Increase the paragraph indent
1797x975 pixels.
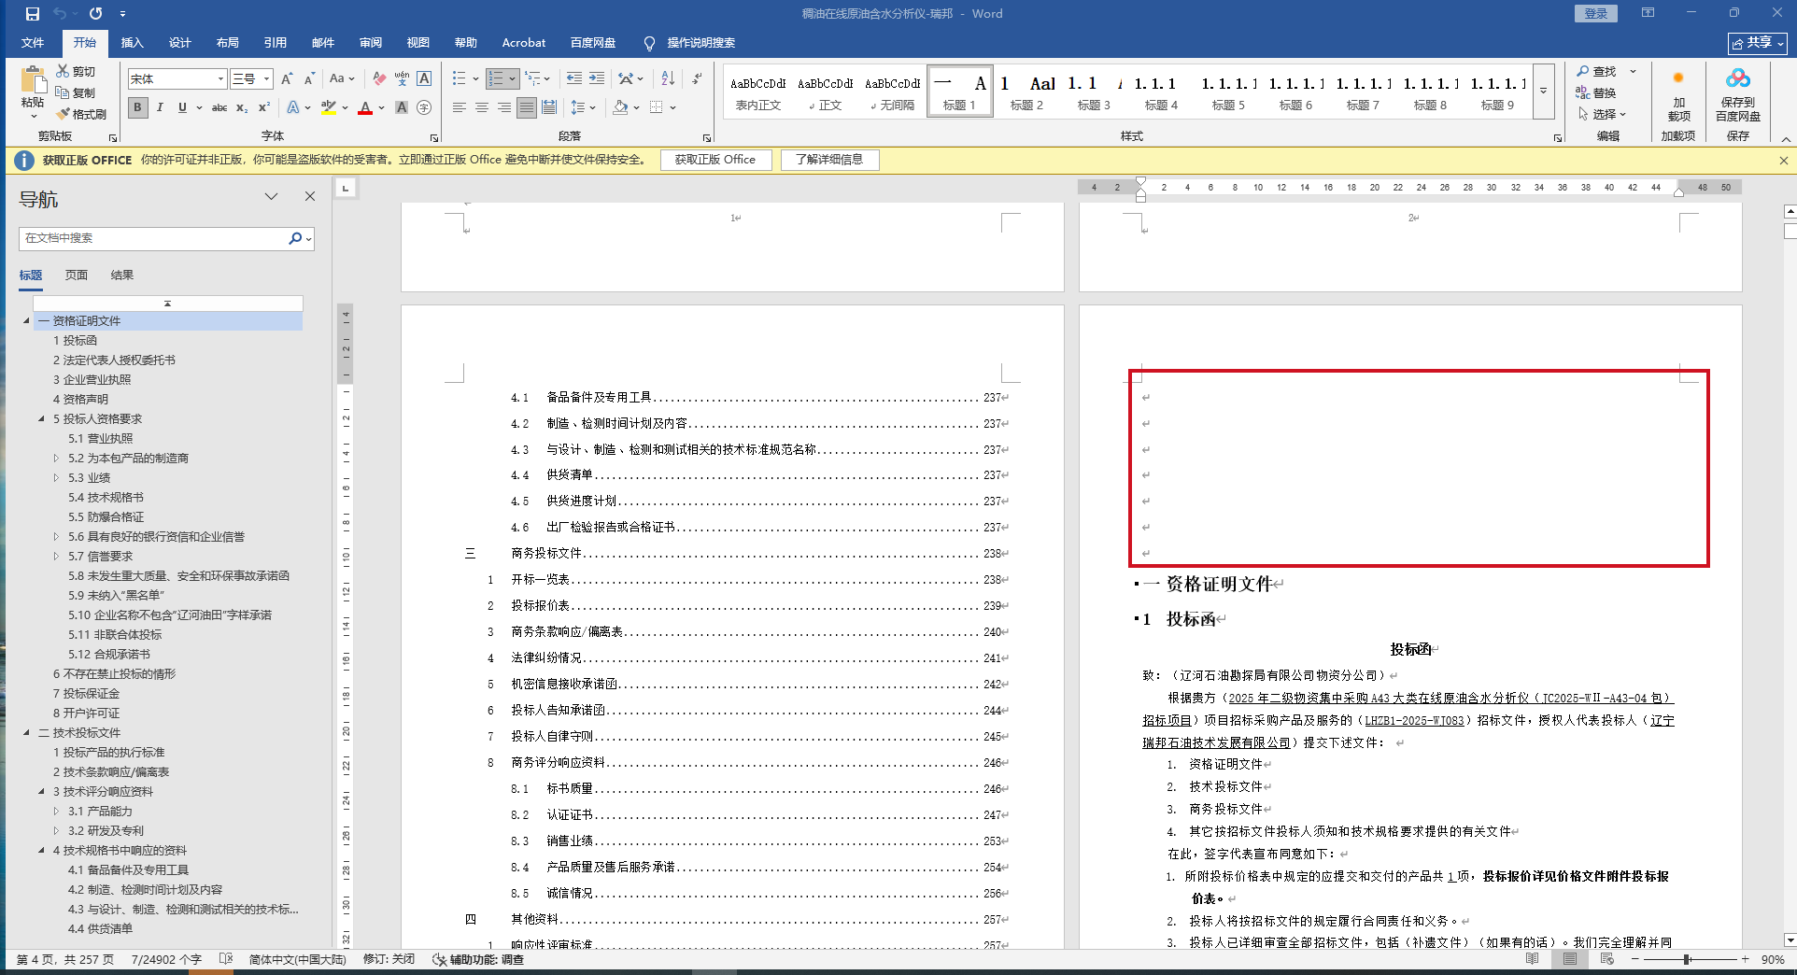(x=597, y=79)
